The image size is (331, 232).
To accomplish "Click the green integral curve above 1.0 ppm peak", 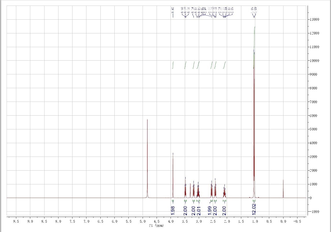I will coord(254,48).
